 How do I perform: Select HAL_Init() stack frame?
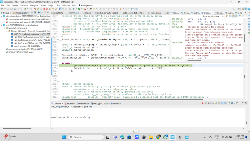pos(31,43)
